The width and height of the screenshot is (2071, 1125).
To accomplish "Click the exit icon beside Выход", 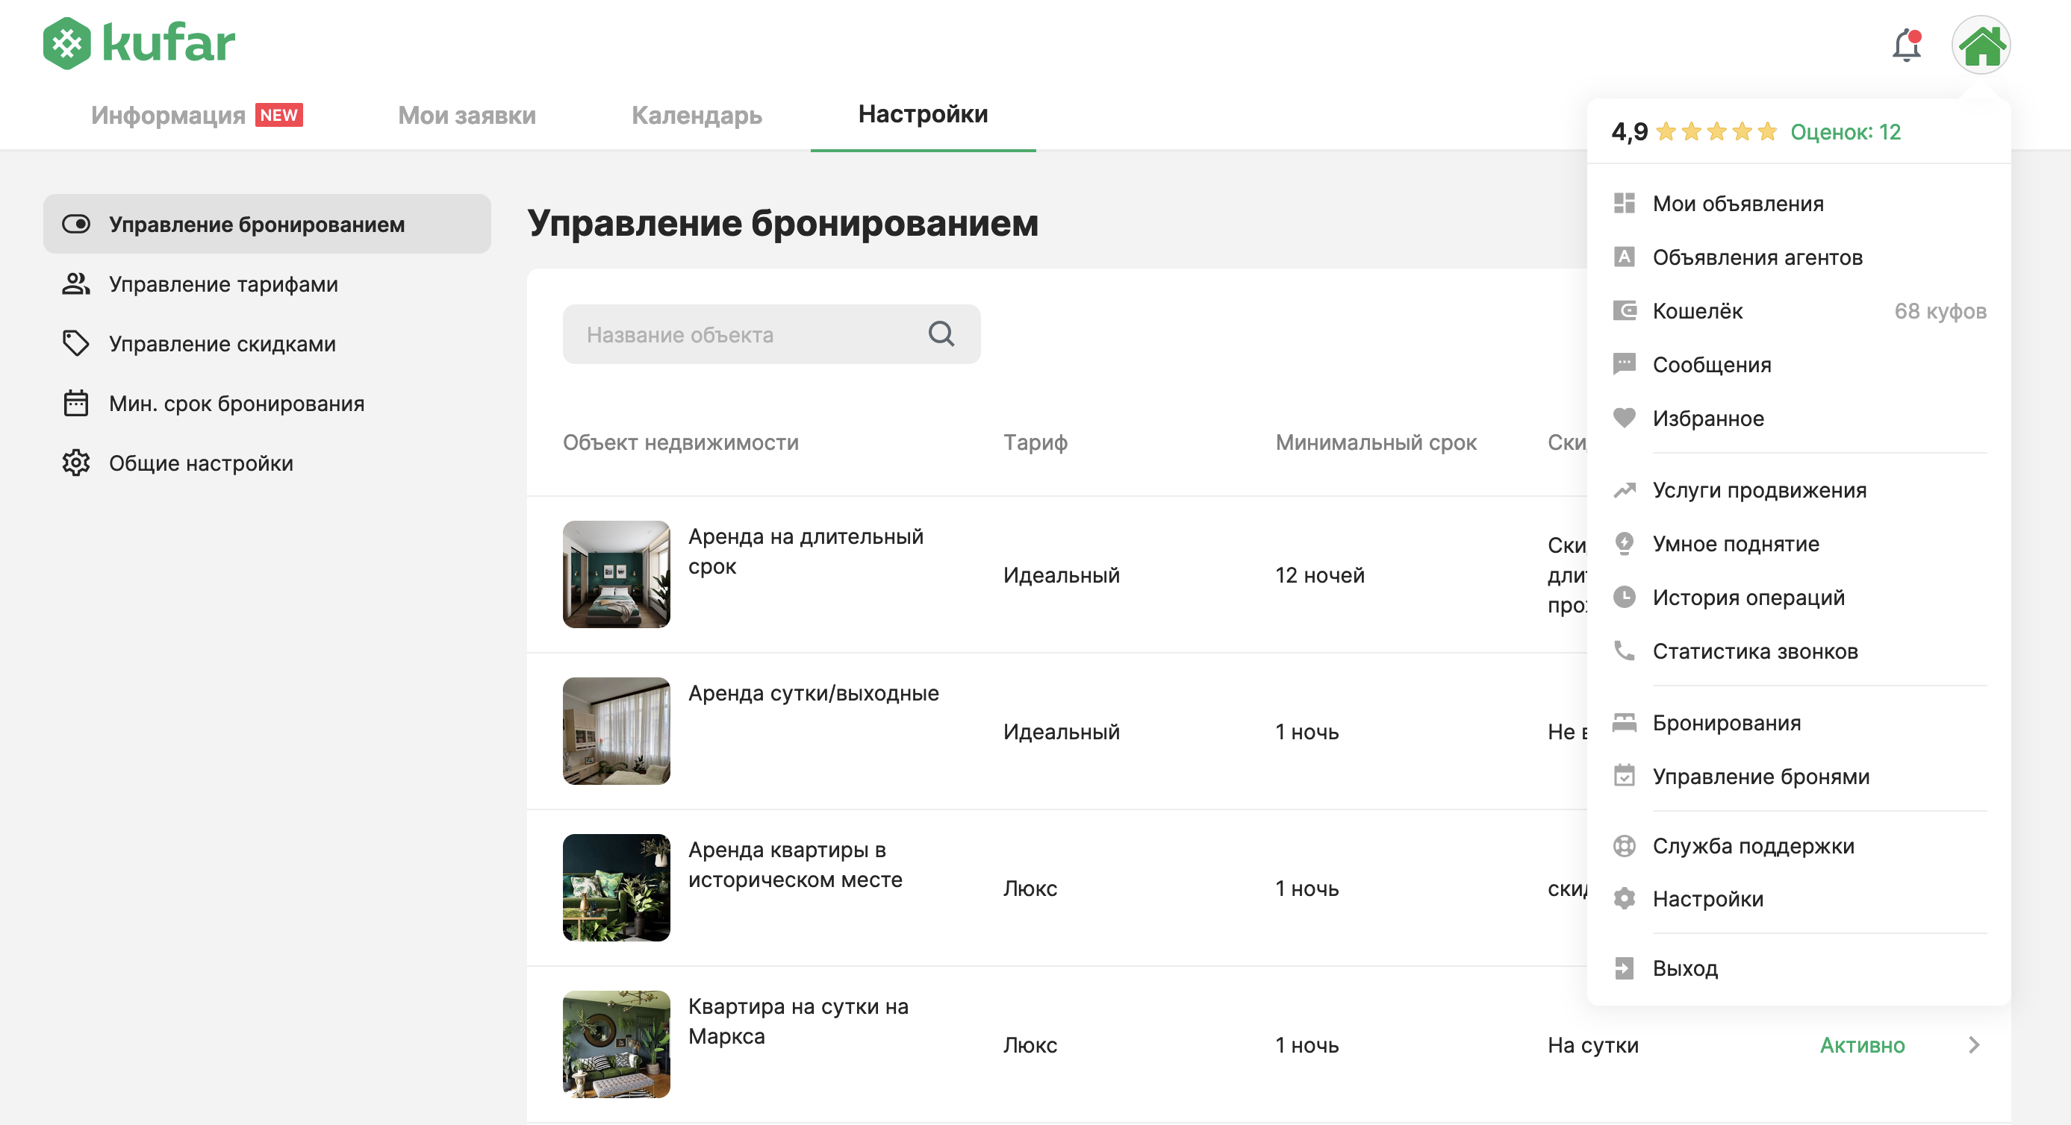I will tap(1624, 968).
